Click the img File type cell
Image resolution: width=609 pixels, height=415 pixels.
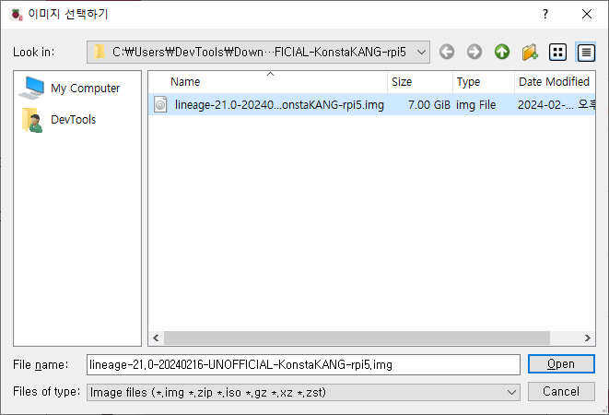[x=475, y=104]
